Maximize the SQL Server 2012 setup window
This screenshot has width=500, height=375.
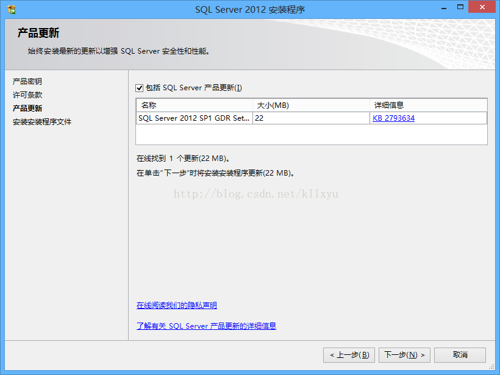click(460, 7)
